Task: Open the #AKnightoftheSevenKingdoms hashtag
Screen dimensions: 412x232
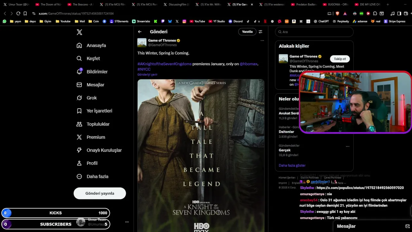Action: pyautogui.click(x=164, y=64)
